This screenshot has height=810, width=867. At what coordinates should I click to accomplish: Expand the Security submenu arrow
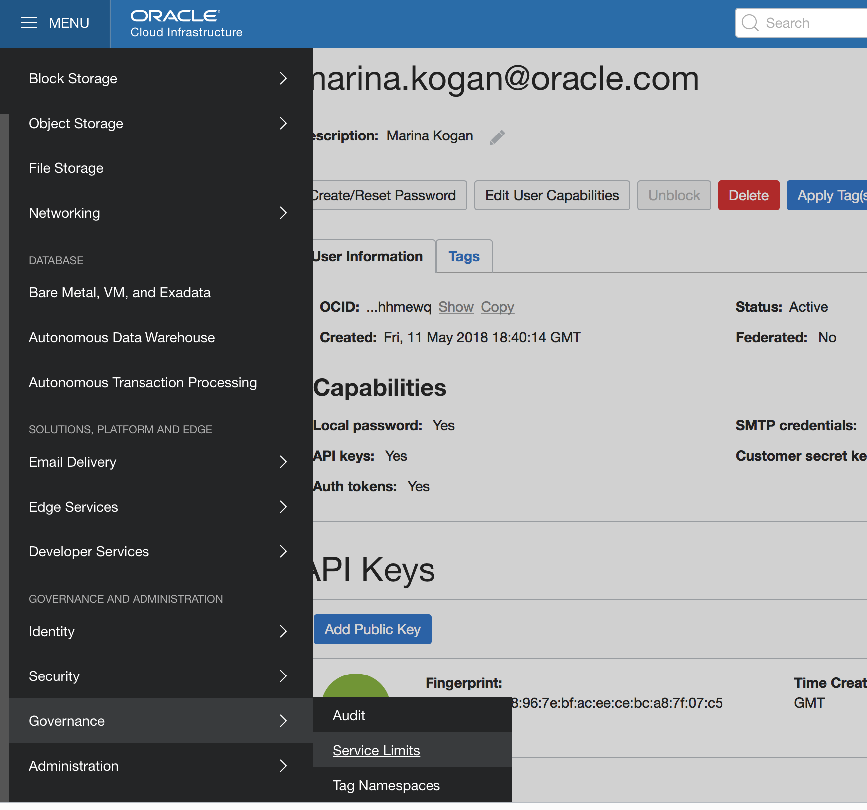tap(283, 676)
